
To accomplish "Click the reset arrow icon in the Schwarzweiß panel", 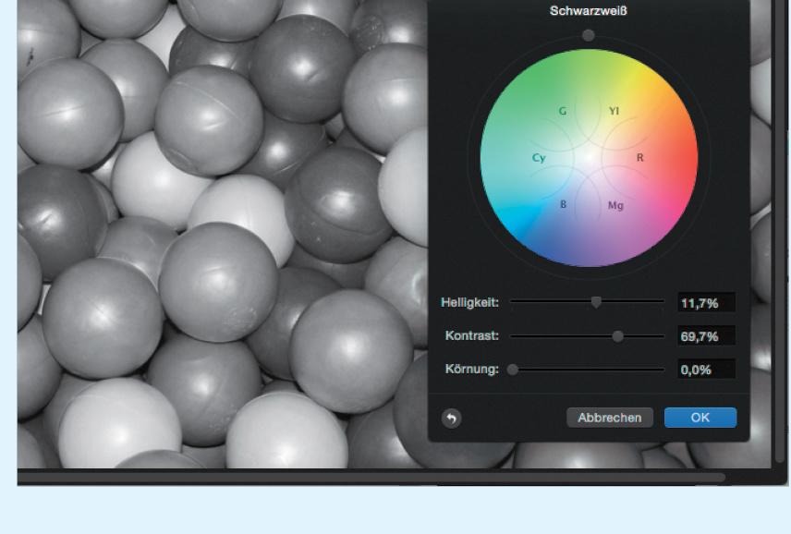I will point(452,418).
